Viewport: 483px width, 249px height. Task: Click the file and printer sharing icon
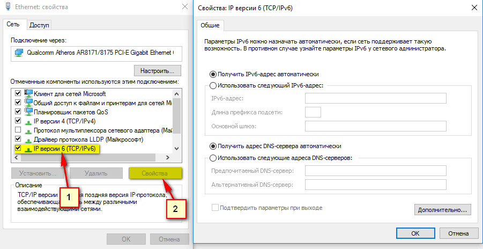[28, 102]
